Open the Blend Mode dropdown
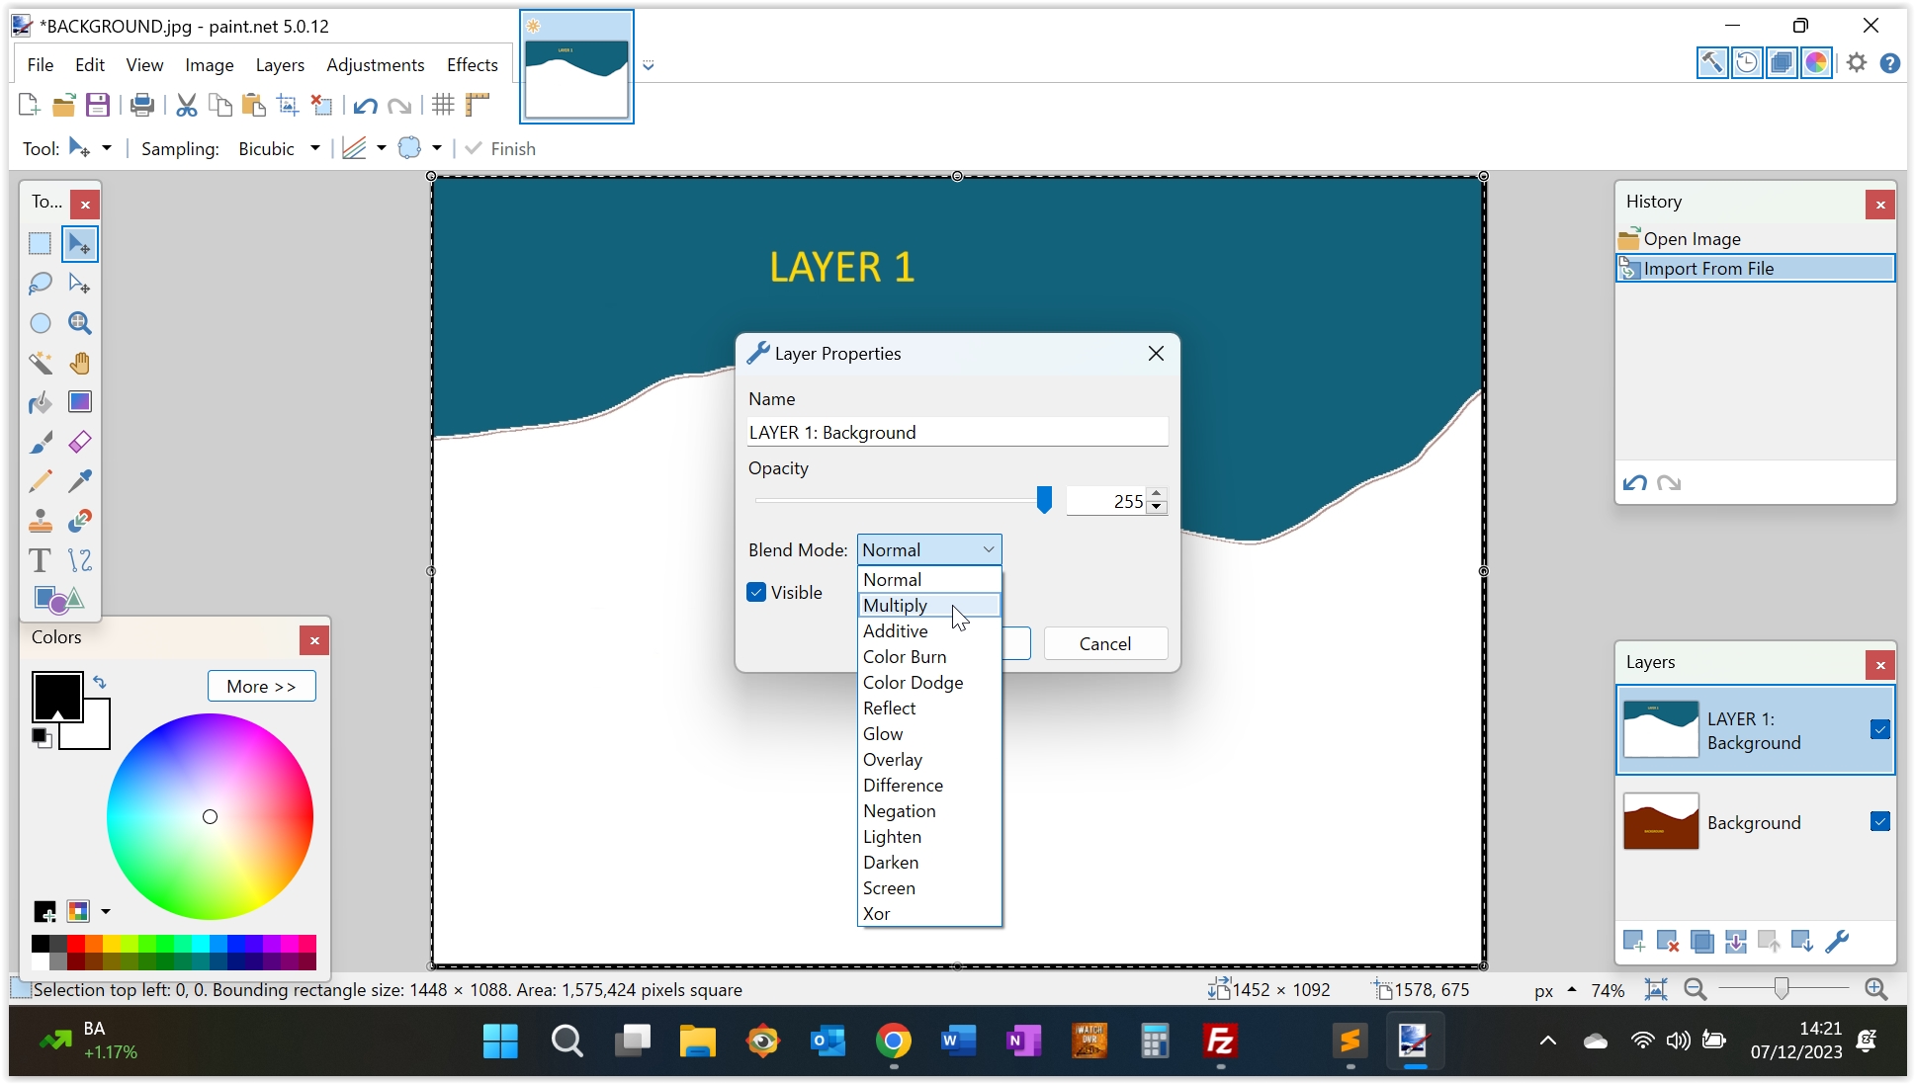This screenshot has height=1084, width=1915. (927, 549)
